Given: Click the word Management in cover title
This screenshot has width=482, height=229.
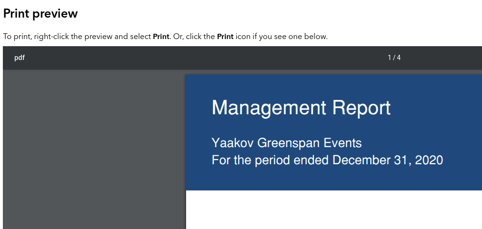Looking at the screenshot, I should 269,108.
